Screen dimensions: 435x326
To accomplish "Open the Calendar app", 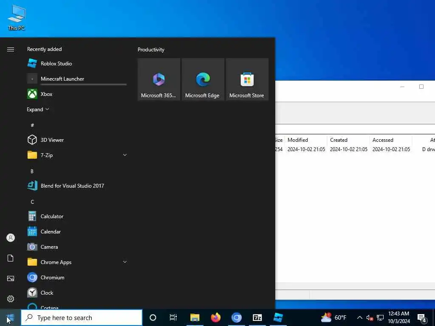I will (77, 231).
